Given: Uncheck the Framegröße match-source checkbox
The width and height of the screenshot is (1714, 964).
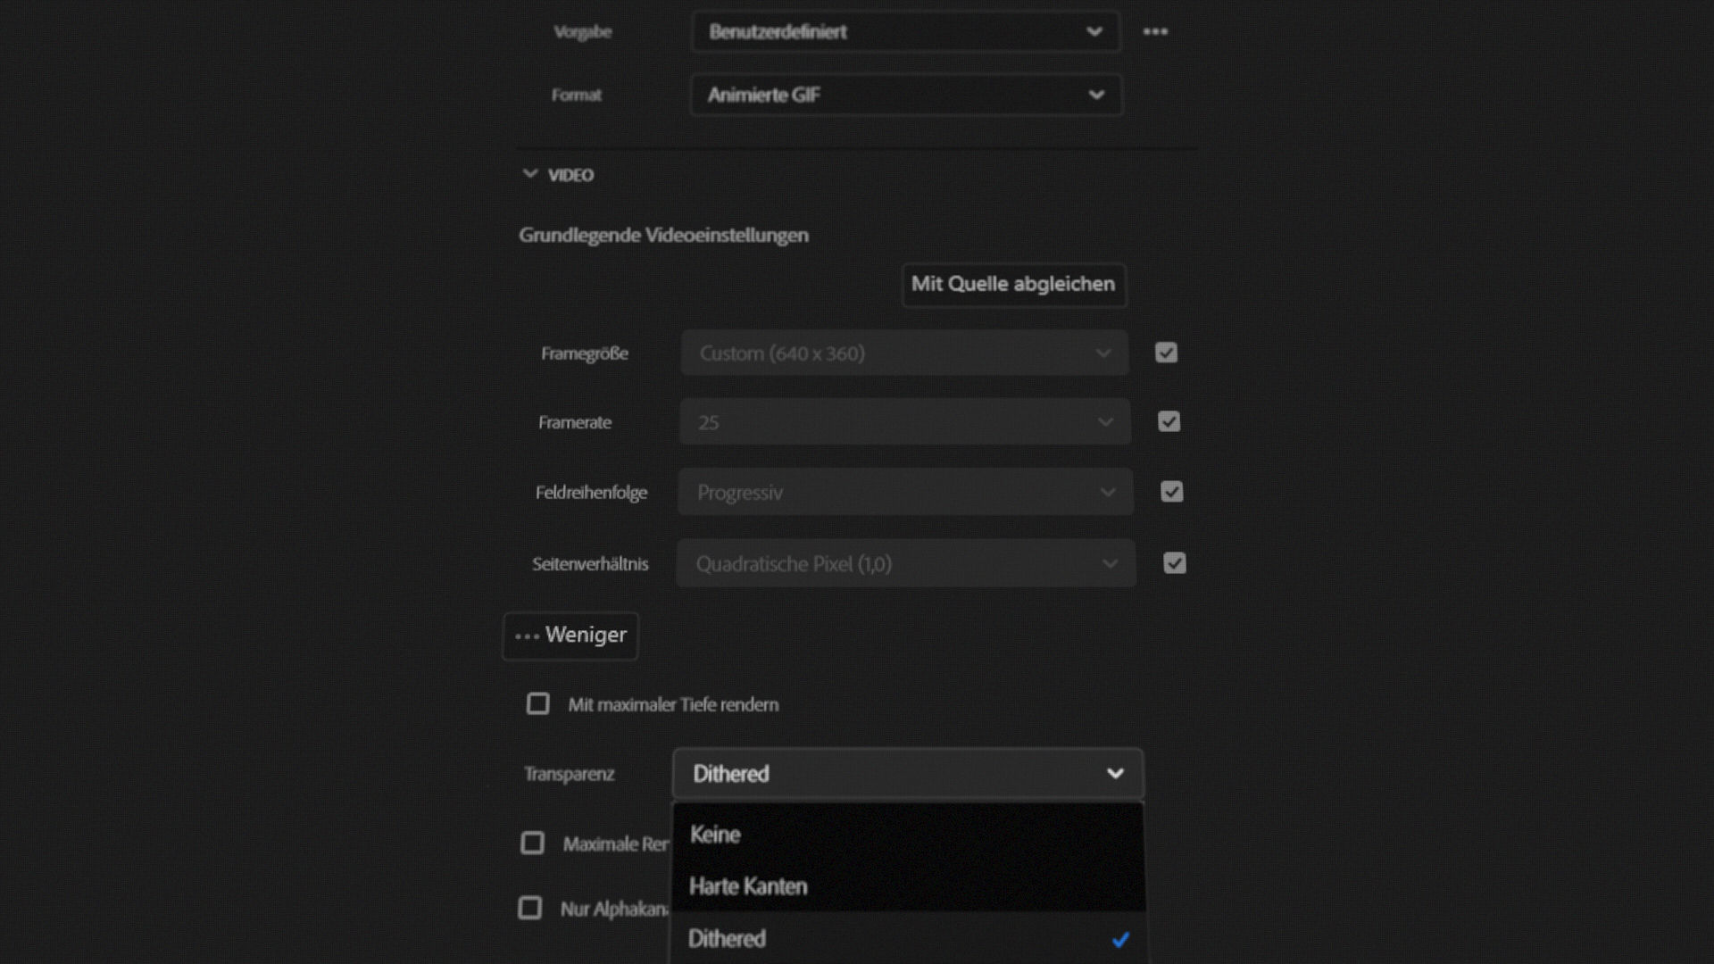Looking at the screenshot, I should click(x=1166, y=353).
